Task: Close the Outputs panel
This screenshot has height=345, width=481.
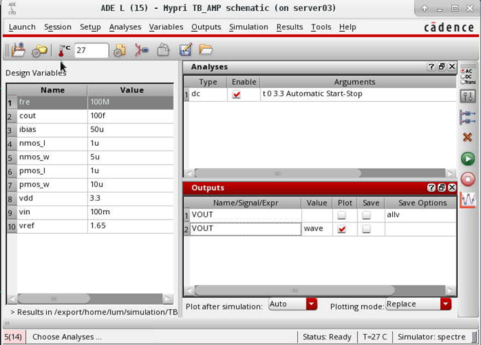Action: click(452, 188)
